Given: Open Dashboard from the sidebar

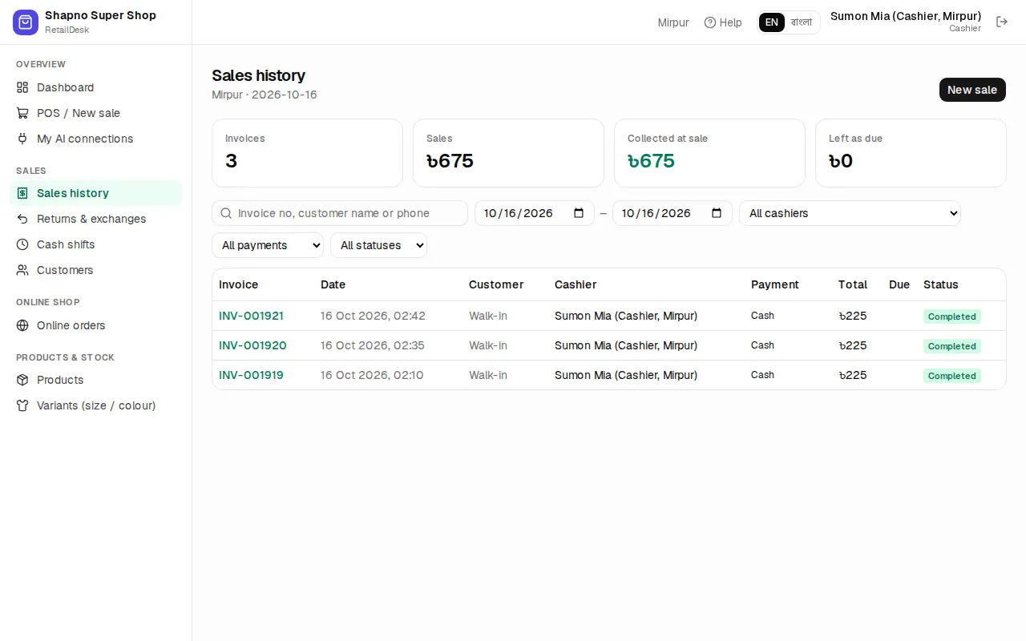Looking at the screenshot, I should tap(96, 87).
